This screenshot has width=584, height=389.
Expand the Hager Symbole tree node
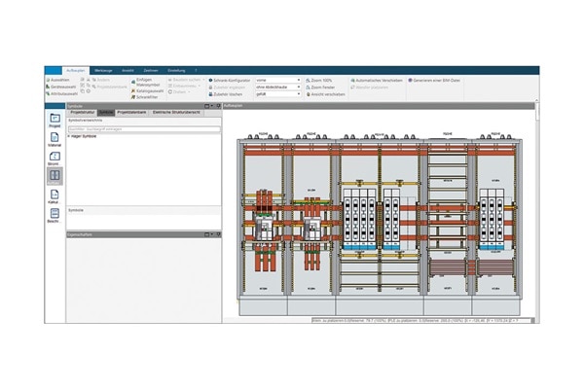[x=68, y=135]
